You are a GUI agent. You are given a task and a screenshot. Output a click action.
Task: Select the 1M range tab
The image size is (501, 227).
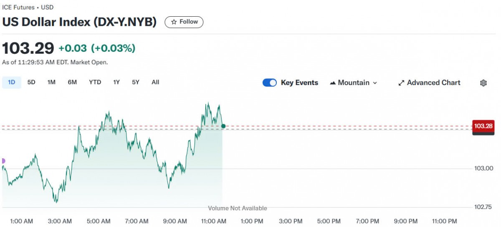[51, 82]
